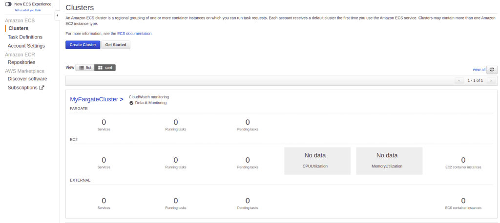Click the CPUUtilization No data tile
Viewport: 500px width, 223px height.
[315, 161]
